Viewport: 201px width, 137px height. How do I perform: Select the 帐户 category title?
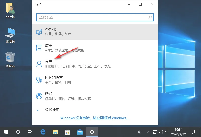pos(48,62)
